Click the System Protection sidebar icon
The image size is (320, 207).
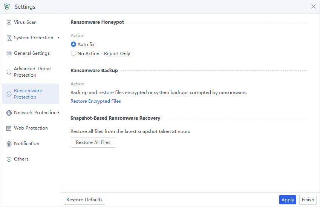[x=9, y=38]
